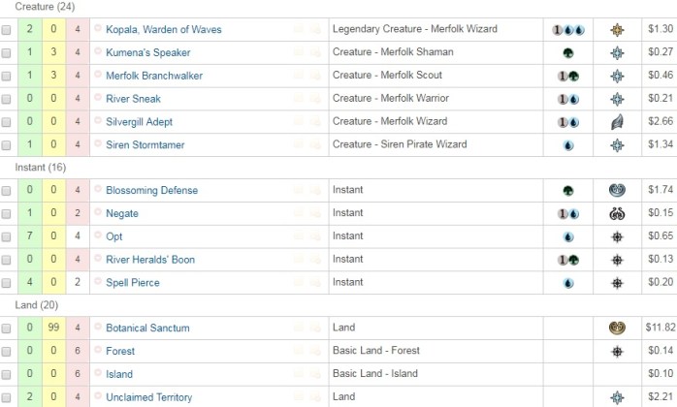The width and height of the screenshot is (677, 407).
Task: Click the $11.82 price for Botanical Sanctum
Action: click(x=660, y=329)
